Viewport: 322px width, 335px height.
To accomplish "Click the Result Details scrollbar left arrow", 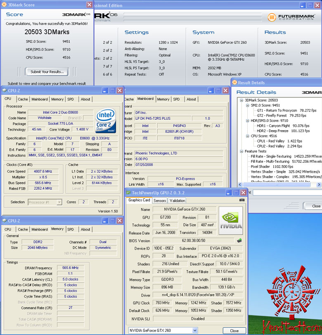I will (x=240, y=185).
